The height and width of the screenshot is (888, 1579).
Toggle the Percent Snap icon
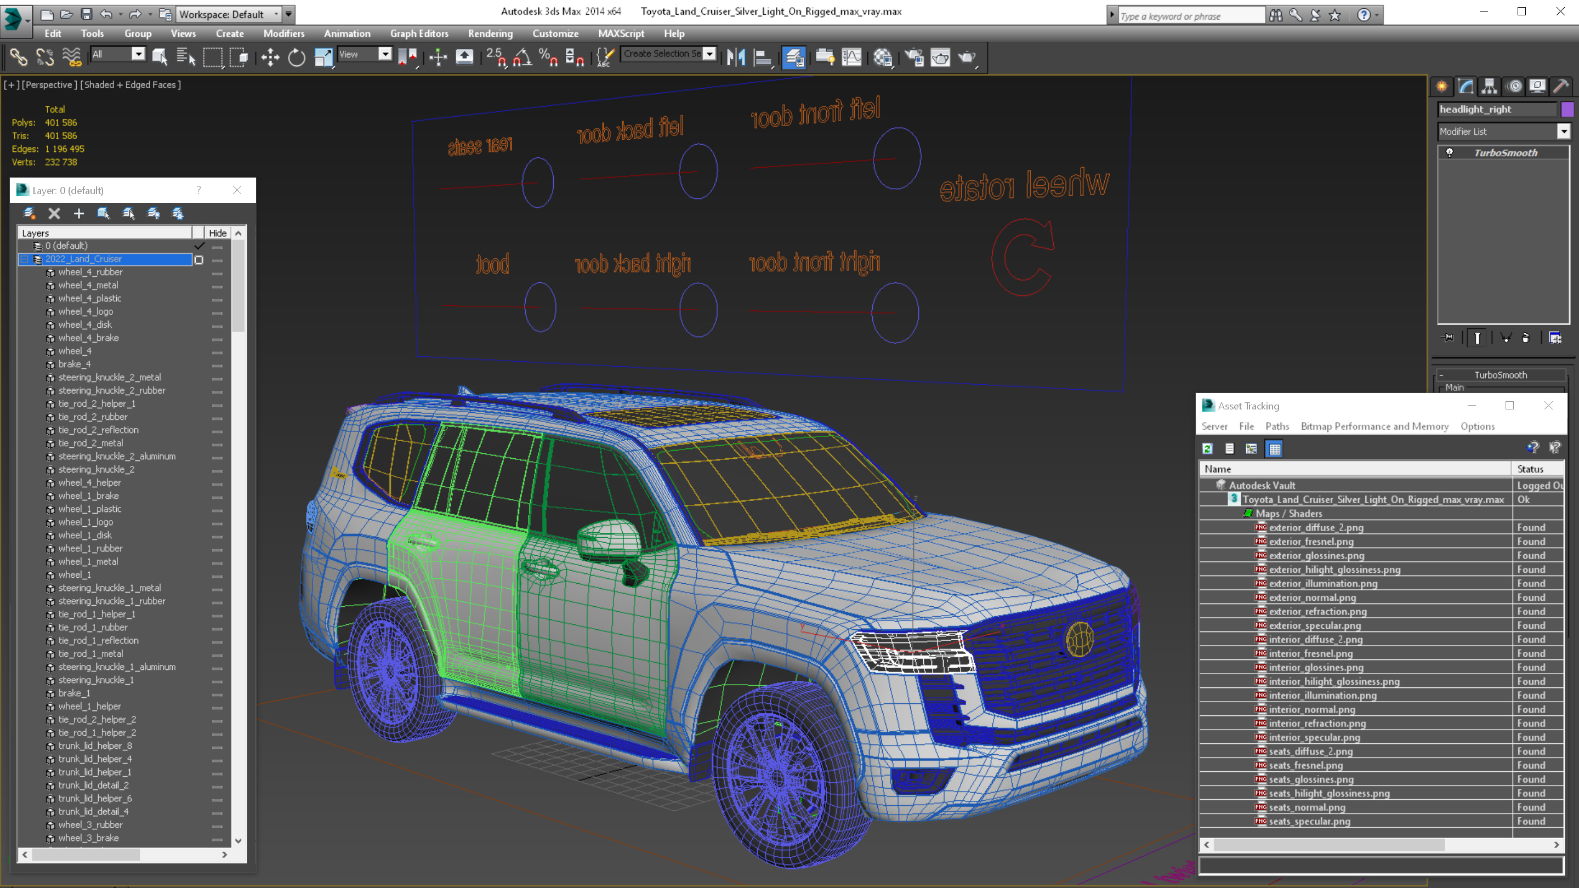tap(548, 58)
